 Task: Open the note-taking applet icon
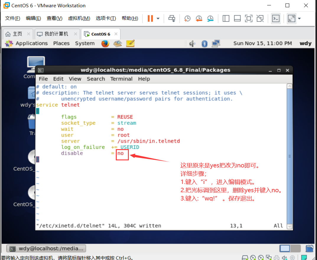[x=130, y=43]
